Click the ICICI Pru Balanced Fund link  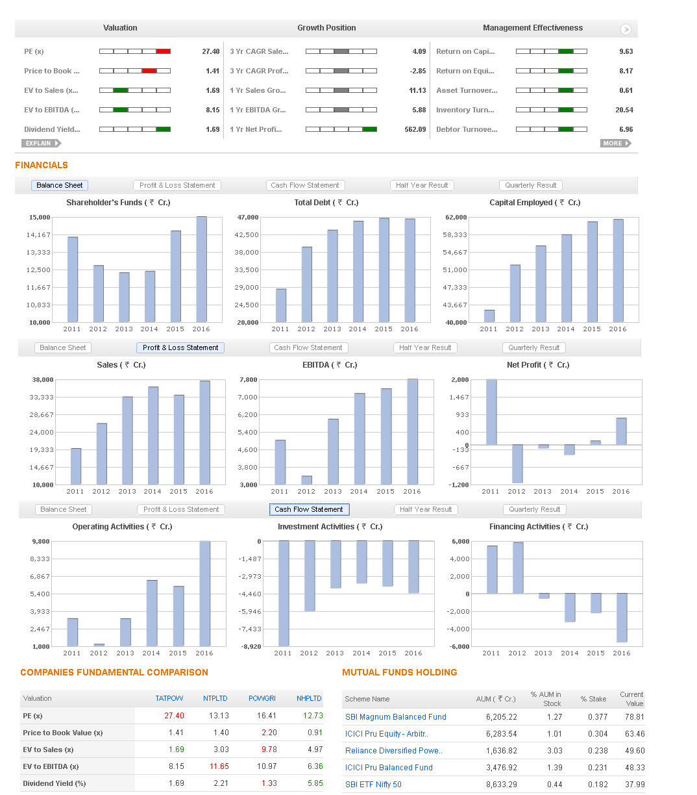click(388, 767)
